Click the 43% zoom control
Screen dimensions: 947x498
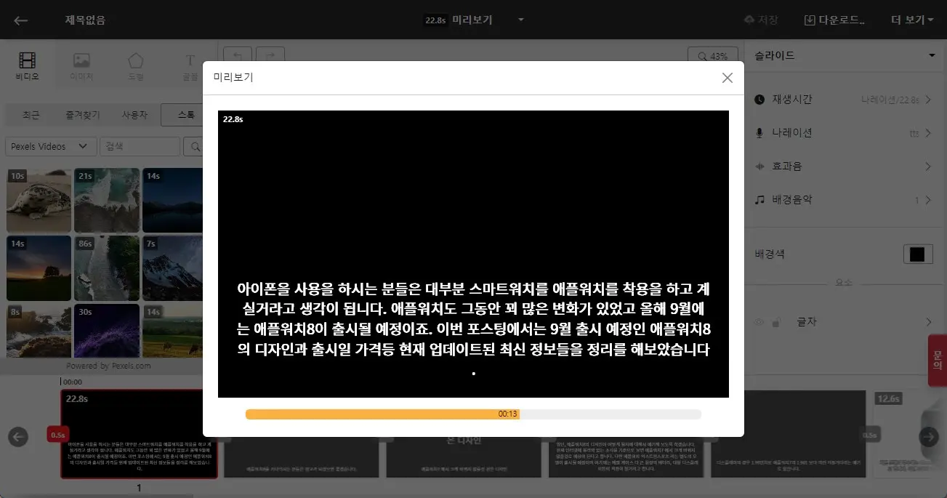713,56
